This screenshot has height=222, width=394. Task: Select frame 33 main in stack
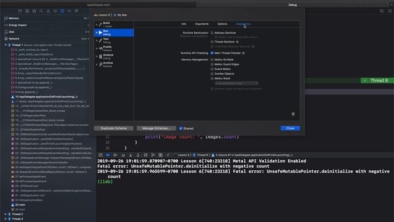coord(18,205)
